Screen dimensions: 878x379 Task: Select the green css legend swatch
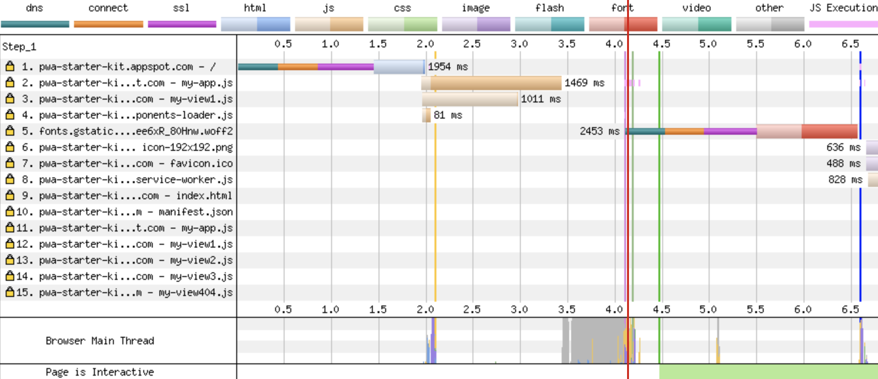(x=403, y=24)
